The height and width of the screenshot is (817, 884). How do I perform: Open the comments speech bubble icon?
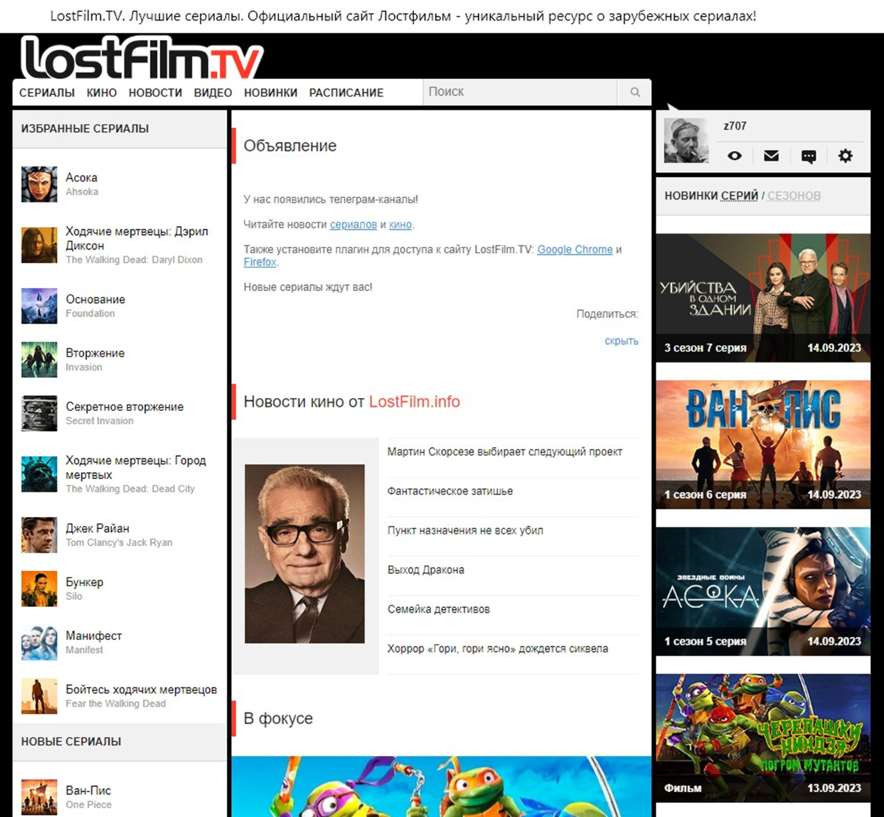tap(809, 156)
